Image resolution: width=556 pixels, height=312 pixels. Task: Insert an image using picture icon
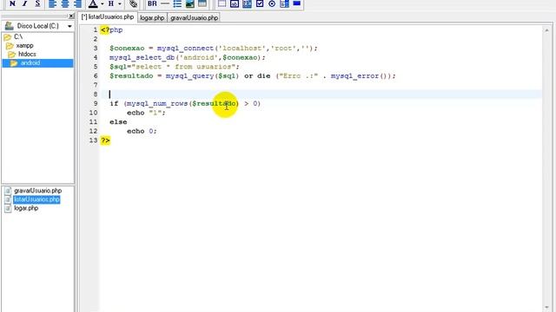pyautogui.click(x=190, y=3)
